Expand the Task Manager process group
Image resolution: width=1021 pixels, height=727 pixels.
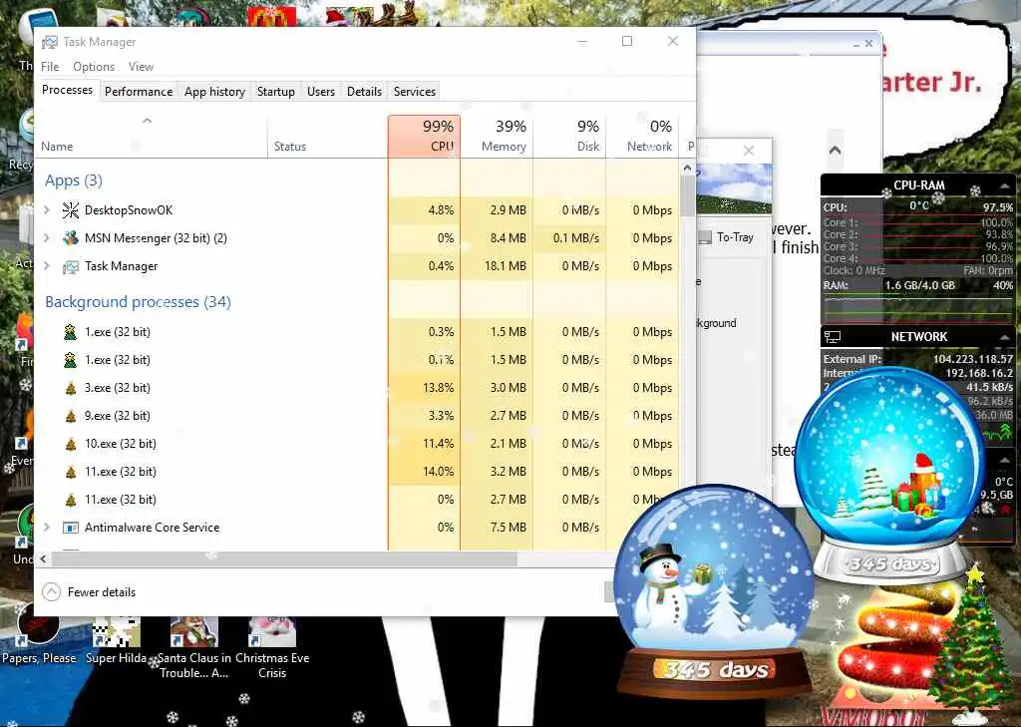[47, 266]
